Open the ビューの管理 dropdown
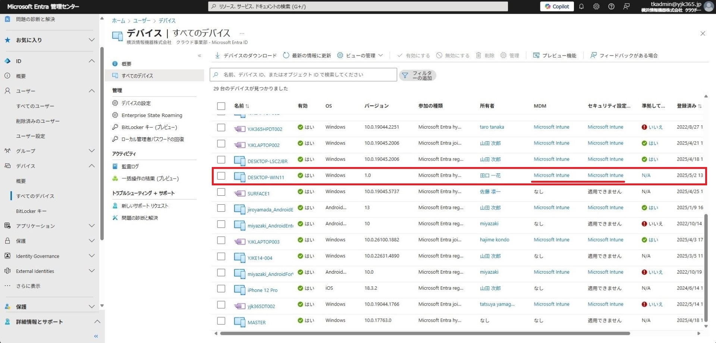716x343 pixels. (360, 55)
